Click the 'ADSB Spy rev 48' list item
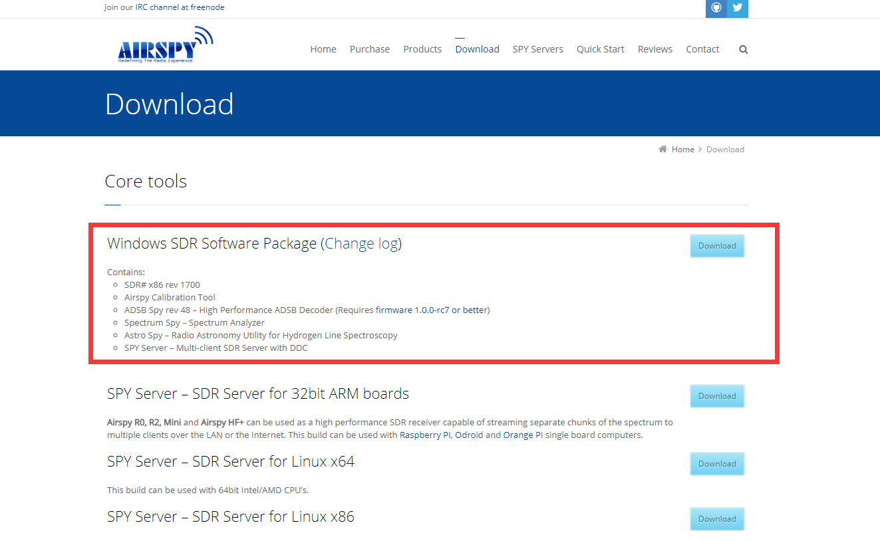The image size is (880, 541). pyautogui.click(x=307, y=310)
